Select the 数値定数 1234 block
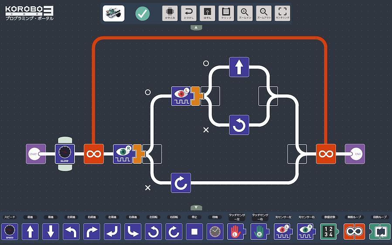This screenshot has width=392, height=245. (330, 231)
